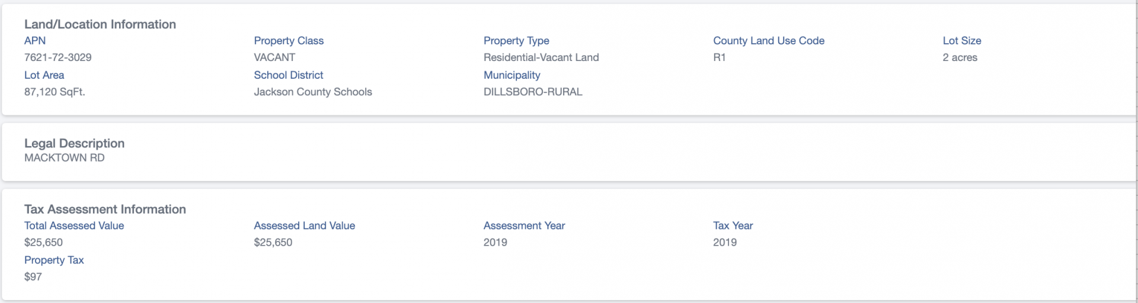Image resolution: width=1138 pixels, height=303 pixels.
Task: Click the County Land Use Code label
Action: (769, 41)
